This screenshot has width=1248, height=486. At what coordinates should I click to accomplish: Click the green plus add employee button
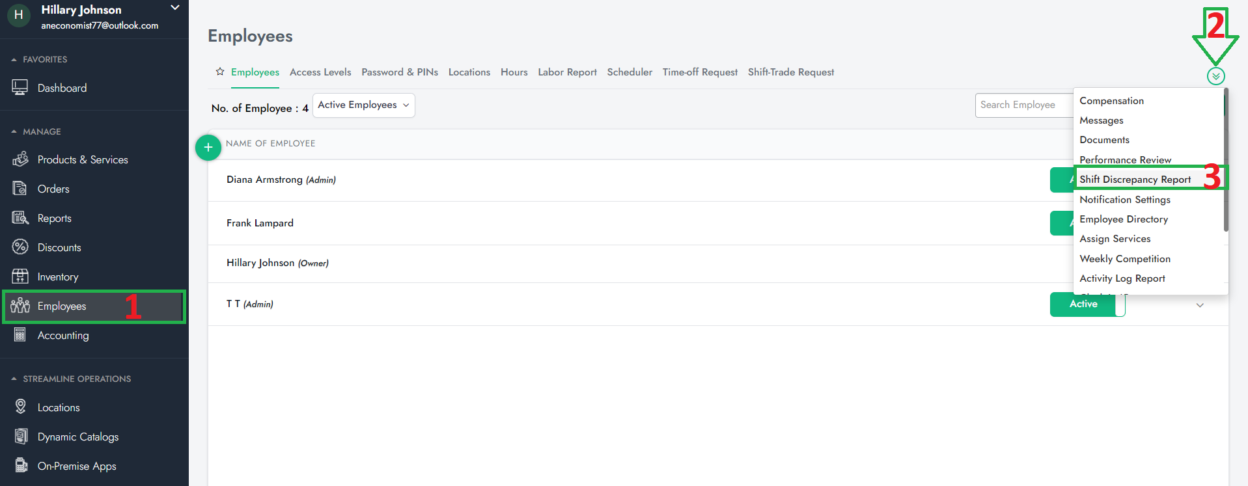pos(208,148)
